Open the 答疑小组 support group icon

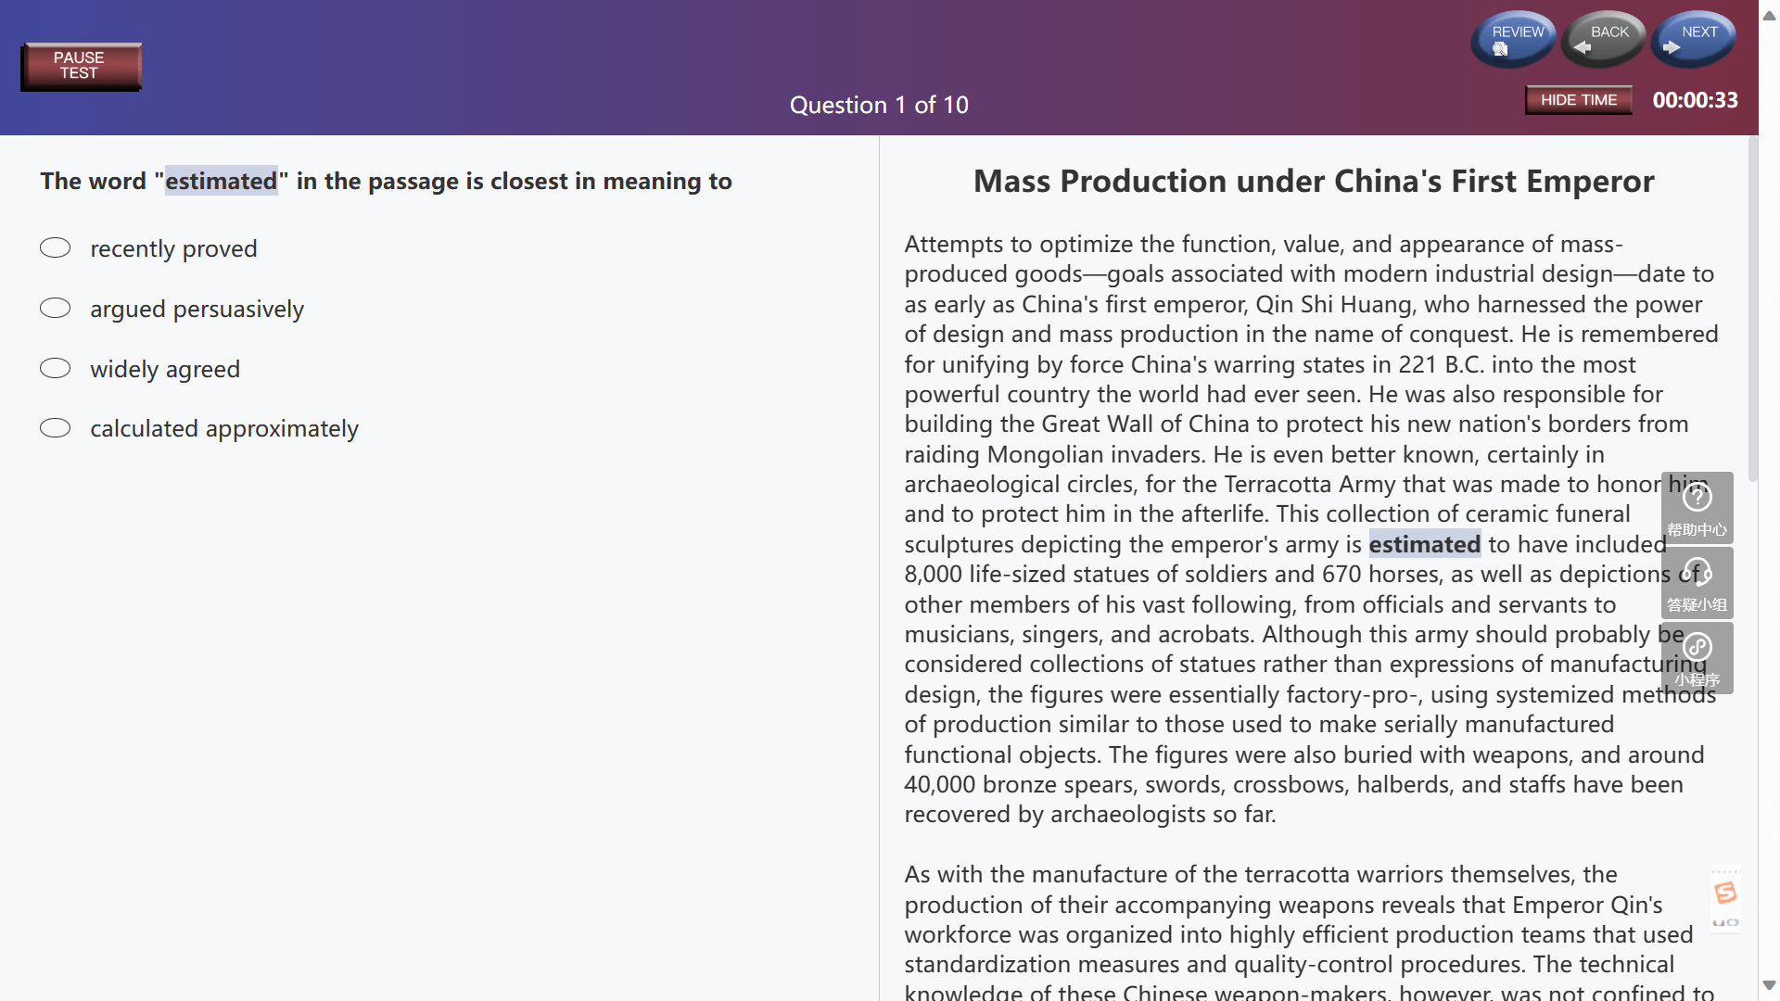click(x=1697, y=583)
